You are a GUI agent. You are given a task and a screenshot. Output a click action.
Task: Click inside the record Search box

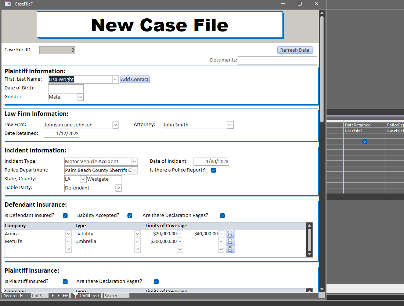coord(116,295)
